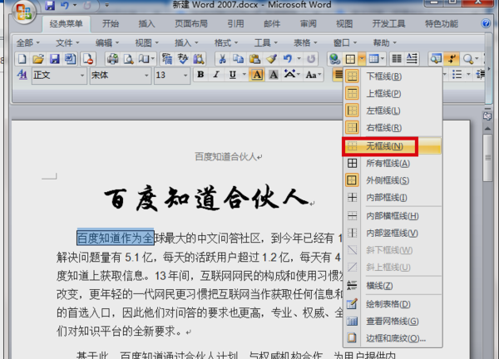The height and width of the screenshot is (359, 499).
Task: Open 边框和底纹(O)... dialog
Action: 393,338
